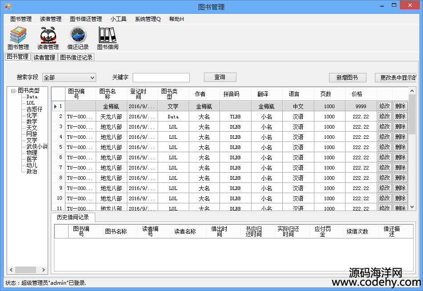Click the app icon in title bar
The width and height of the screenshot is (423, 291).
8,7
